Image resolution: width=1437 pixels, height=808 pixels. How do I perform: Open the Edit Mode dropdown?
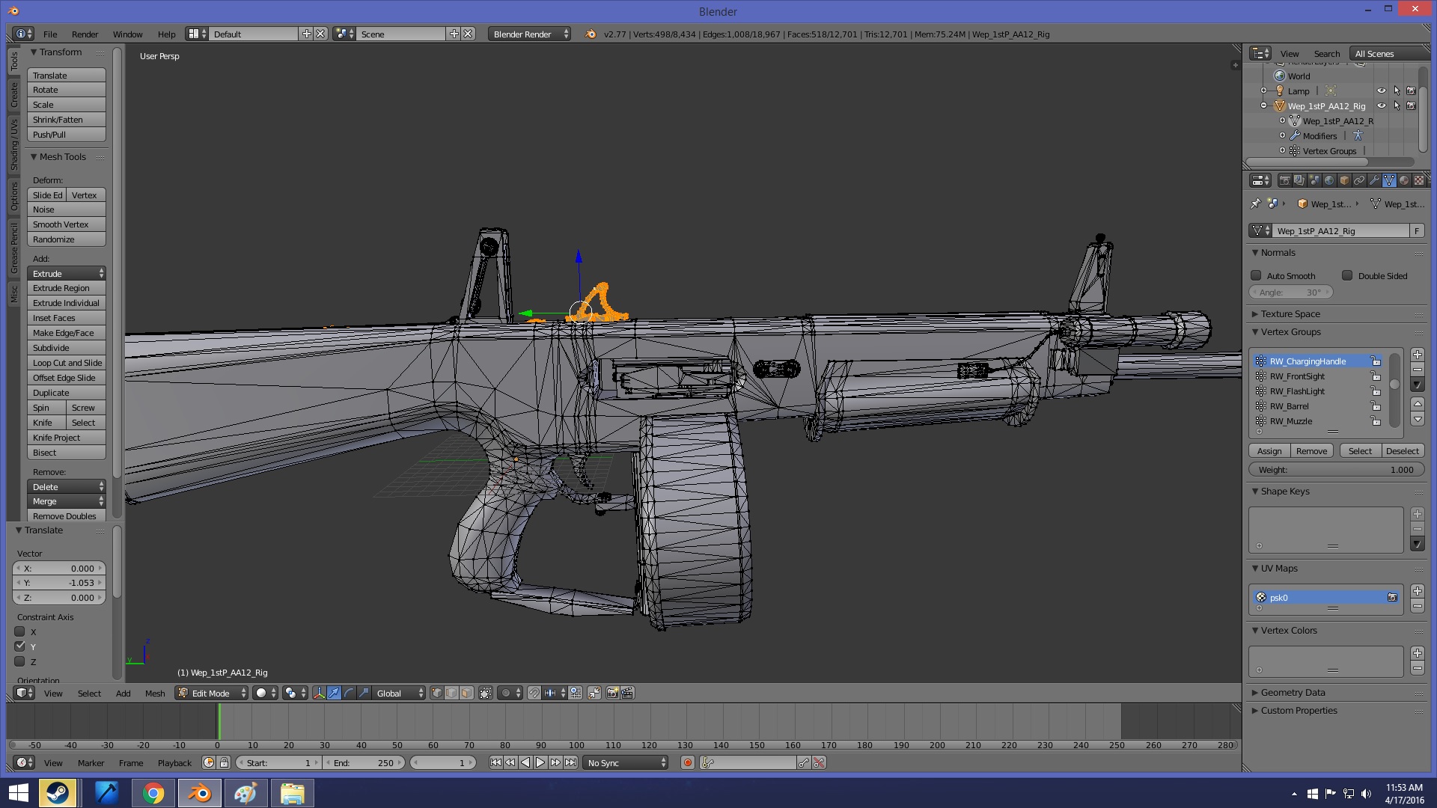point(212,693)
